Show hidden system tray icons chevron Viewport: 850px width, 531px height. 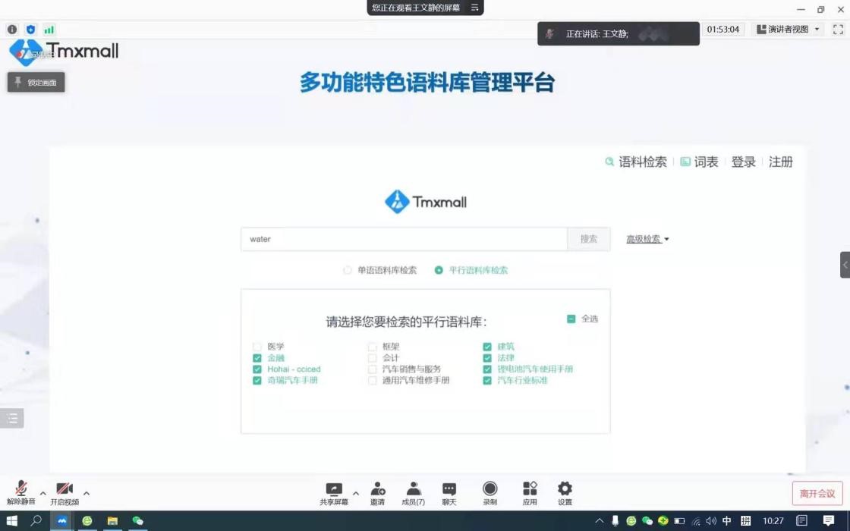coord(599,520)
